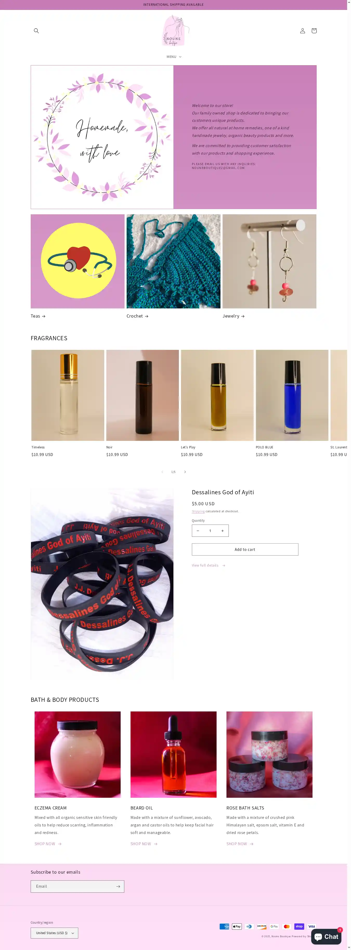Click the Email input field
The image size is (351, 950).
tap(73, 886)
